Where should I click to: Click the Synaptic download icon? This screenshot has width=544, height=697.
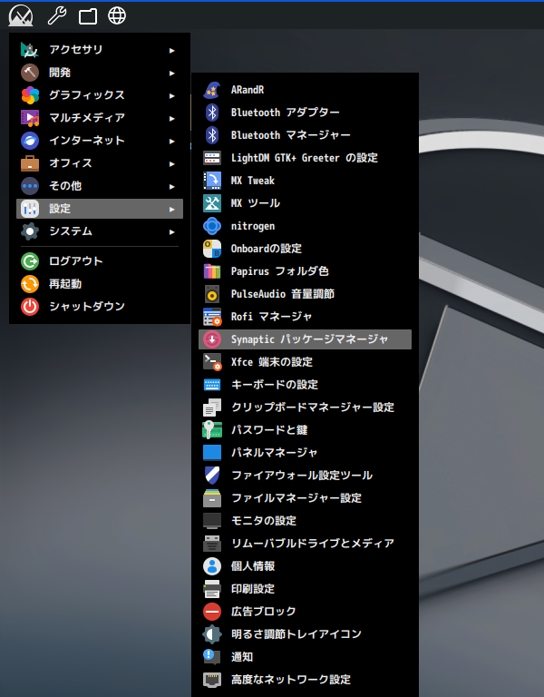(212, 339)
